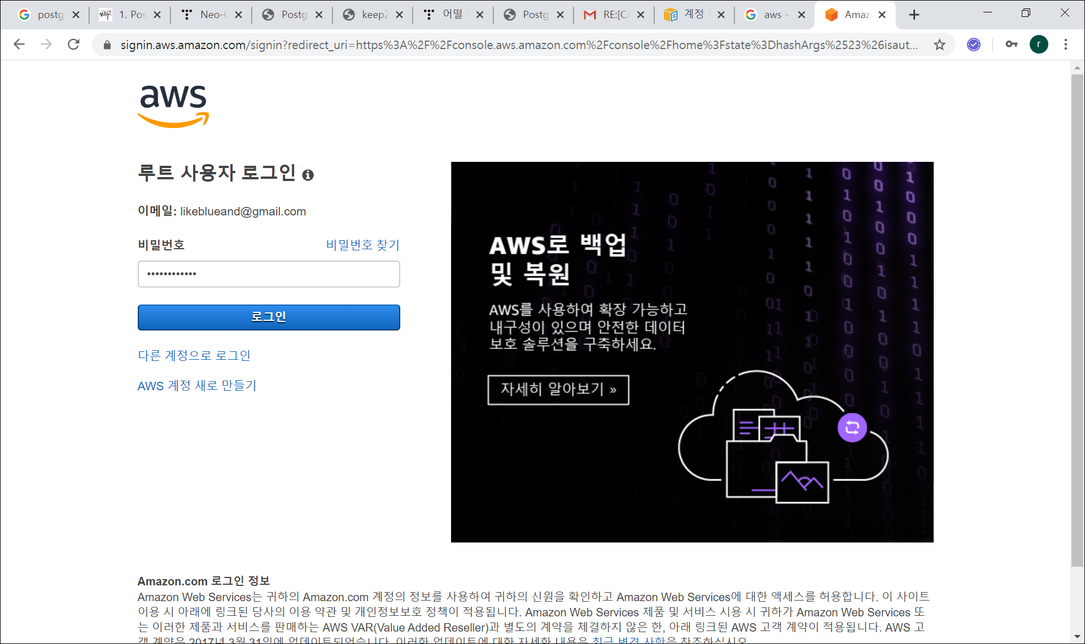Close the 'keep2' tab
The image size is (1085, 644).
pyautogui.click(x=399, y=15)
